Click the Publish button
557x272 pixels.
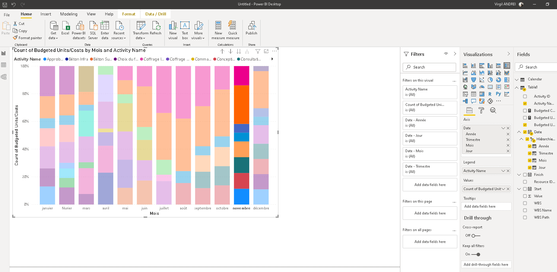pyautogui.click(x=251, y=29)
